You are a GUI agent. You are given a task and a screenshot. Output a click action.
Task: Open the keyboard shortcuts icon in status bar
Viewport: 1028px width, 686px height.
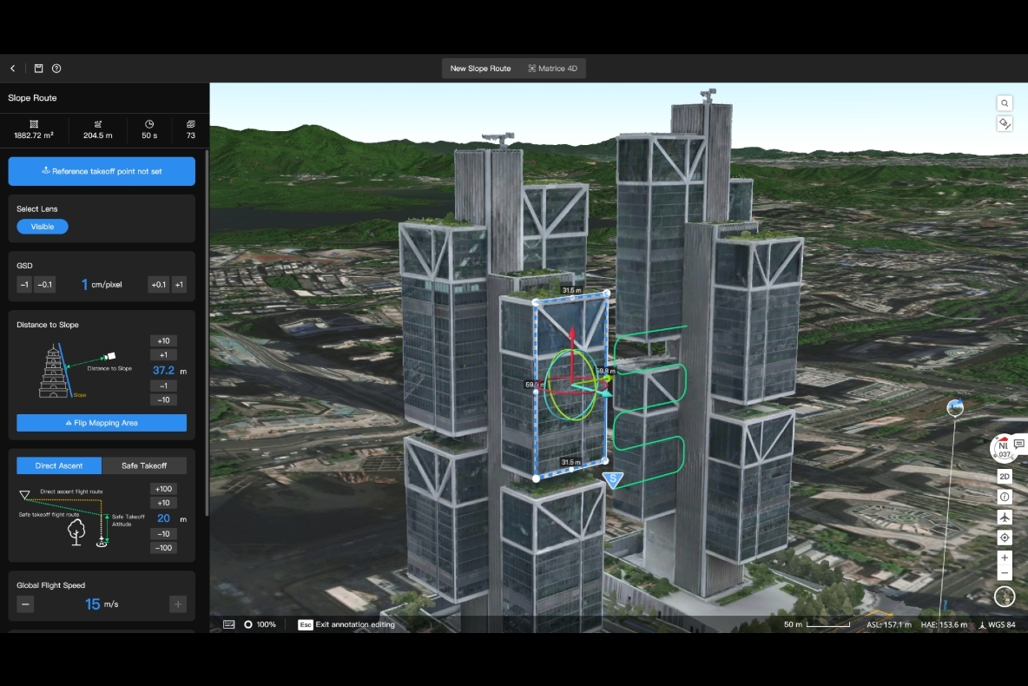click(x=229, y=624)
